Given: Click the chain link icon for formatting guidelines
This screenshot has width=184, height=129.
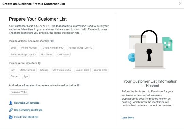Looking at the screenshot, I should point(11,110).
